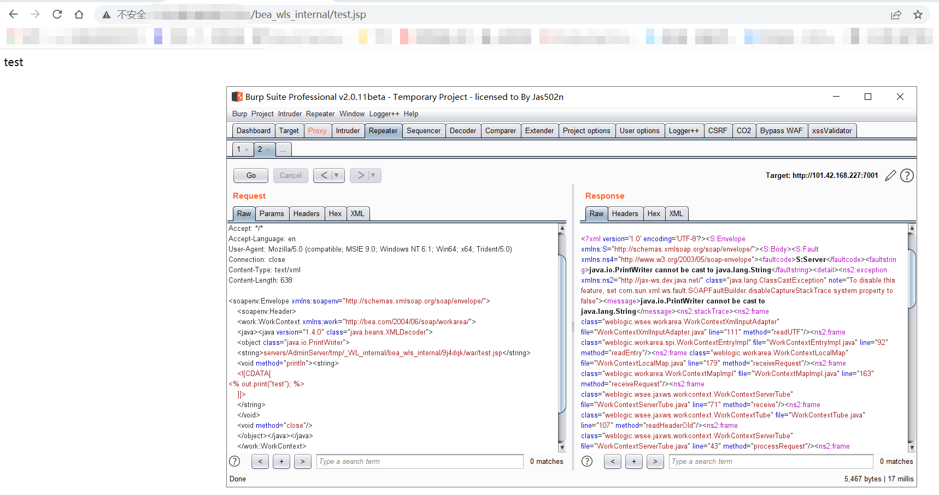Open the CSRF tab
Screen dimensions: 939x495
(718, 130)
